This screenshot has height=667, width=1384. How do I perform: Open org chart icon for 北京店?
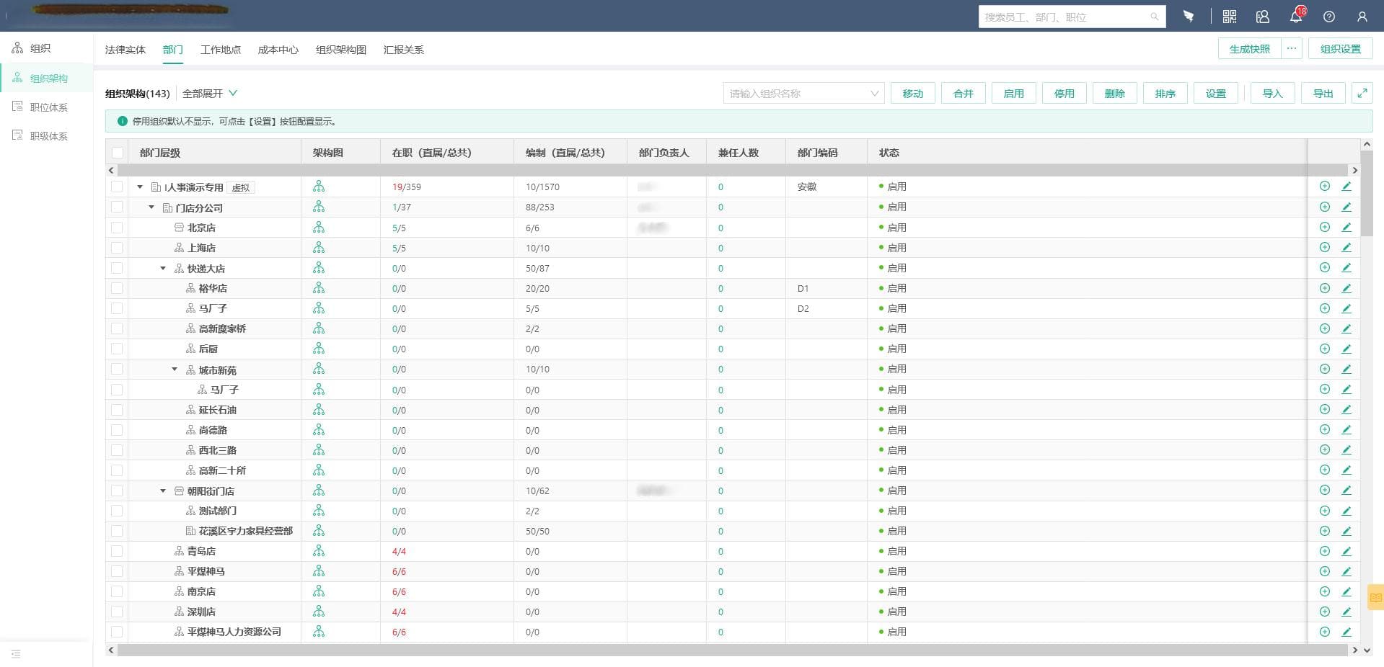[x=319, y=228]
